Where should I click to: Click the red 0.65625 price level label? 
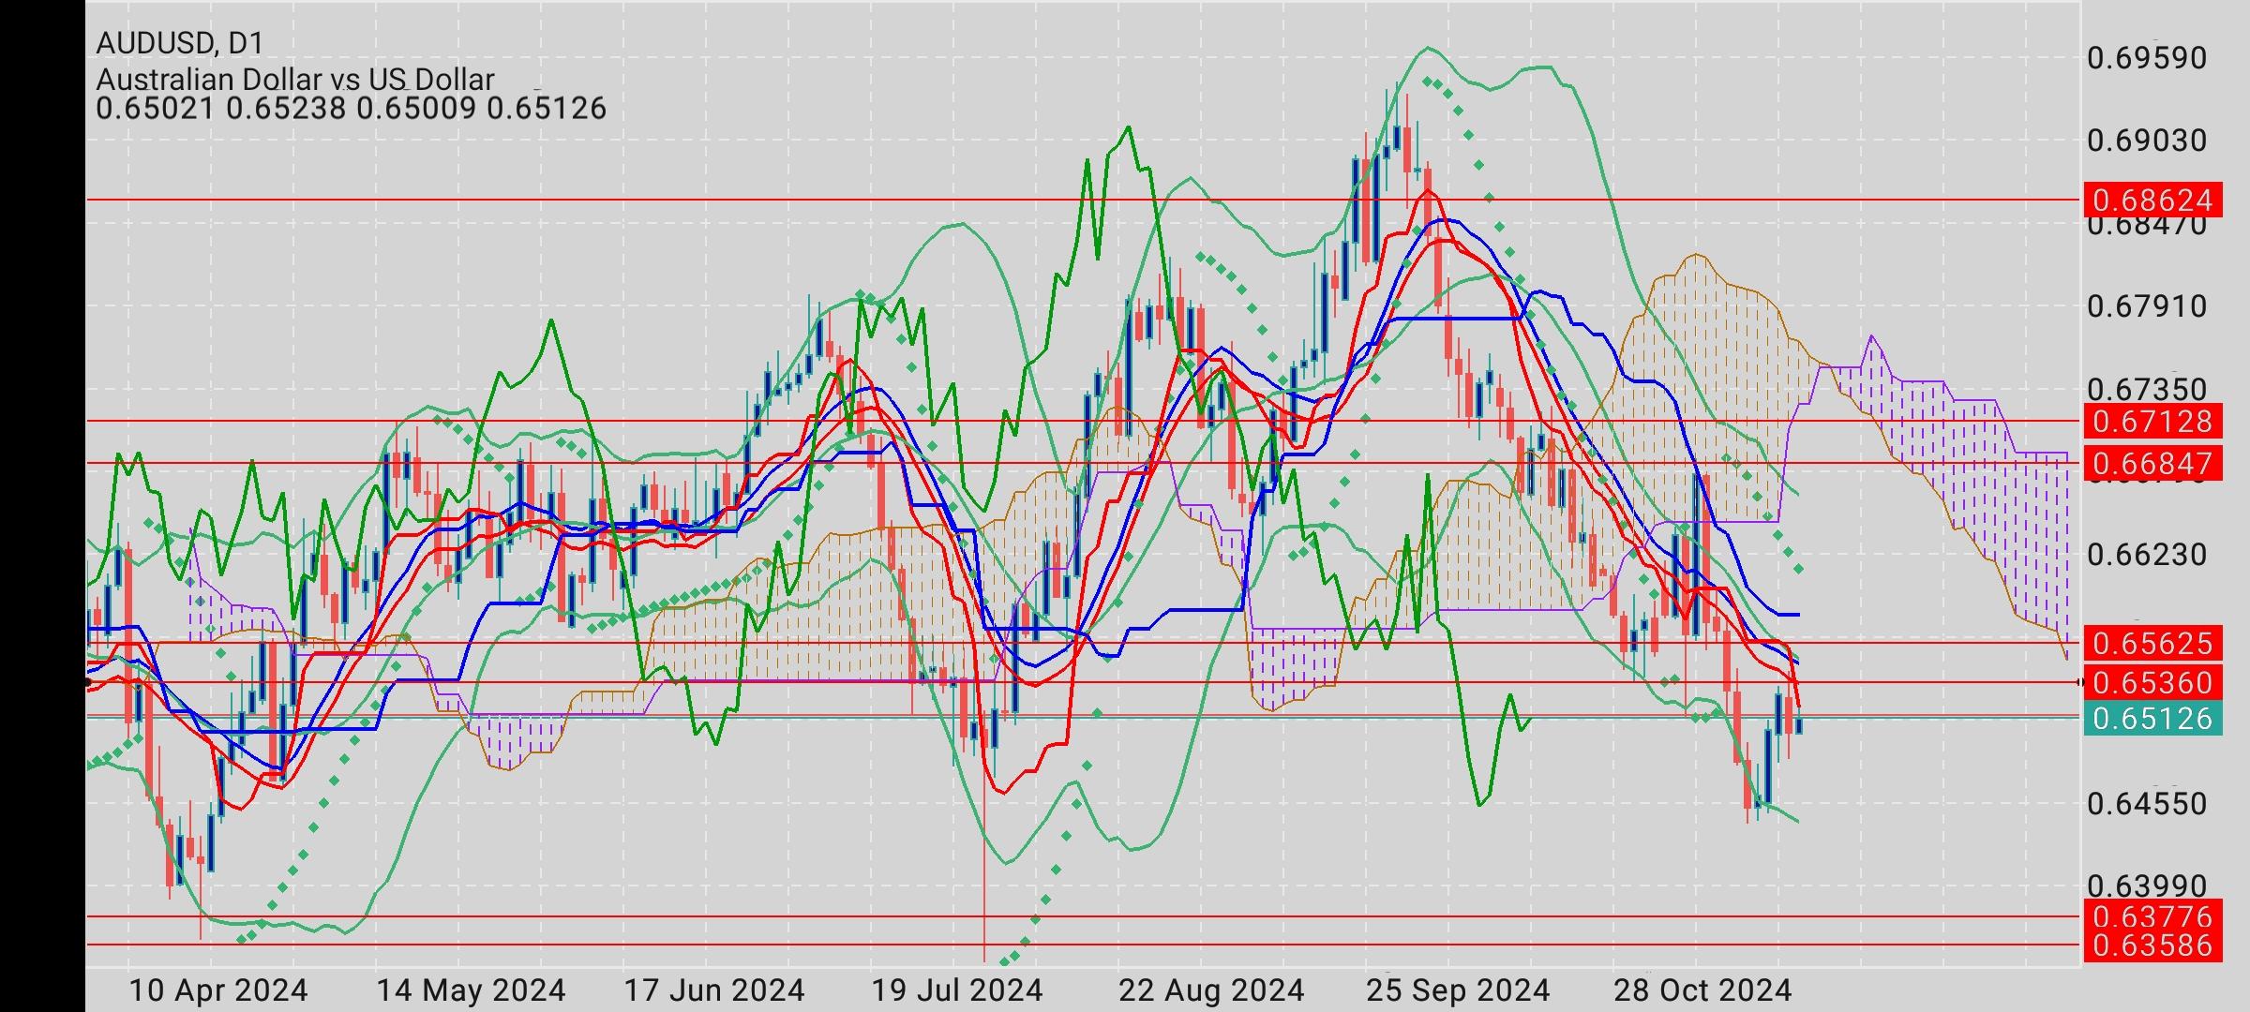click(x=2152, y=644)
